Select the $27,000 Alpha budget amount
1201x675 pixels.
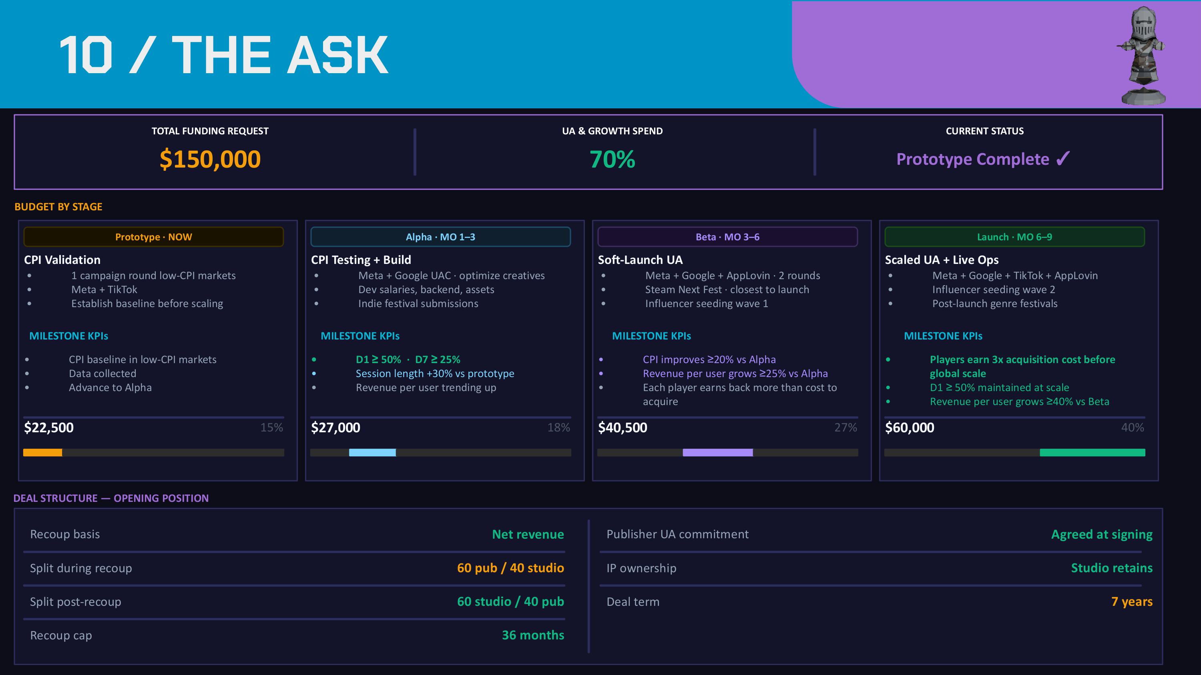pyautogui.click(x=335, y=427)
